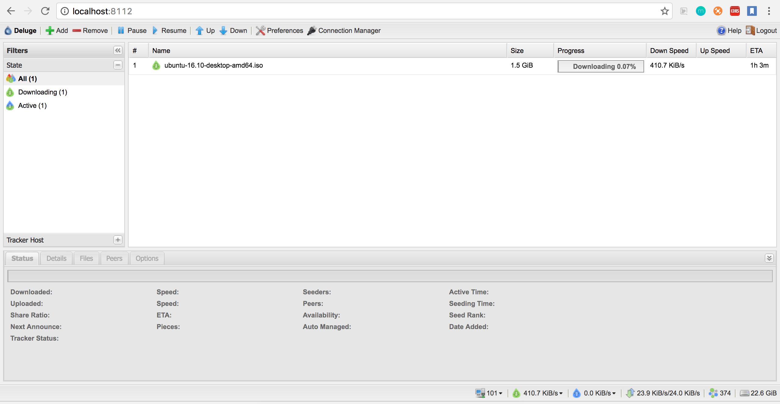Click the Remove torrent minus icon
This screenshot has height=404, width=780.
click(x=77, y=31)
